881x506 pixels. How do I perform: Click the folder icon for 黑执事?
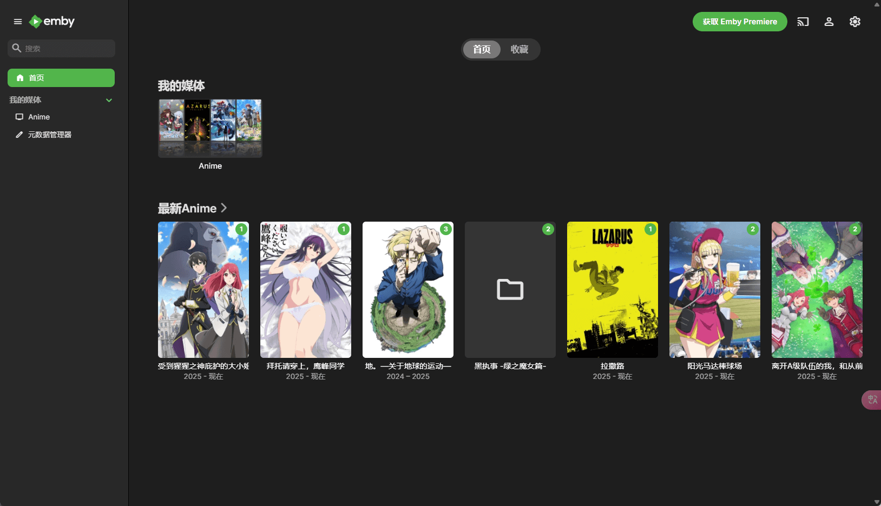[x=510, y=290]
